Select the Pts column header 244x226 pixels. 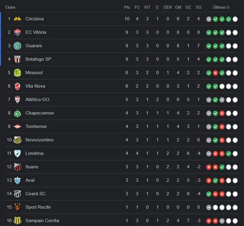tap(127, 7)
